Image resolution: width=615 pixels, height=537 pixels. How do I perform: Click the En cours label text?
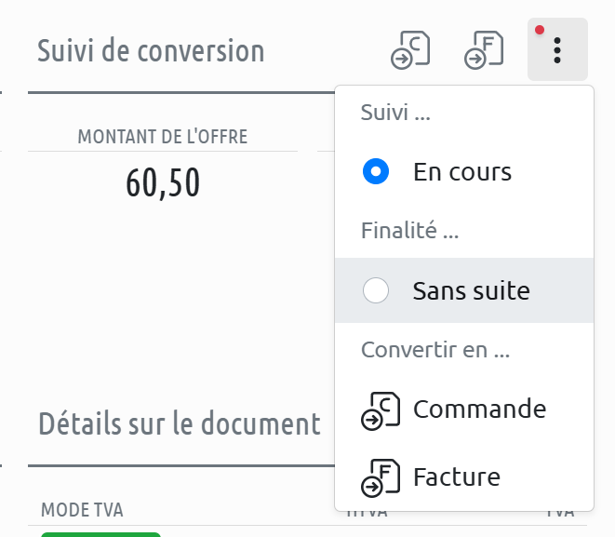[461, 172]
